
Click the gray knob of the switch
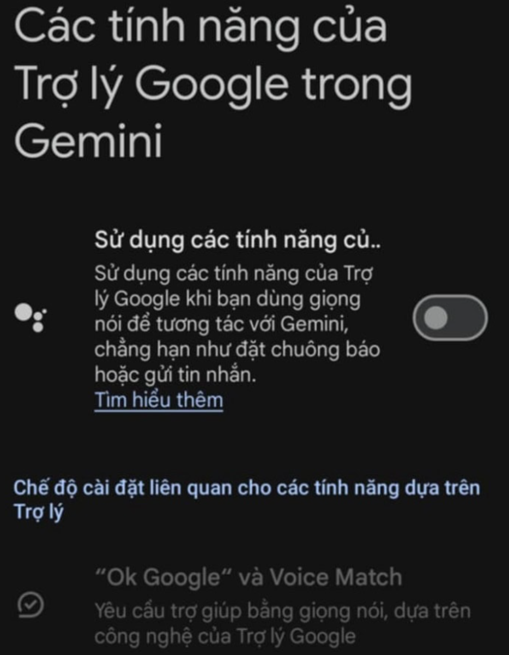(x=435, y=318)
